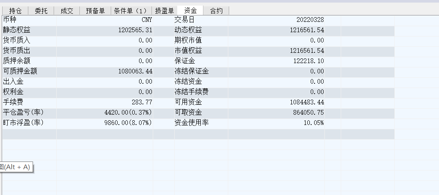Open the 条件单（1）tab

tap(130, 11)
